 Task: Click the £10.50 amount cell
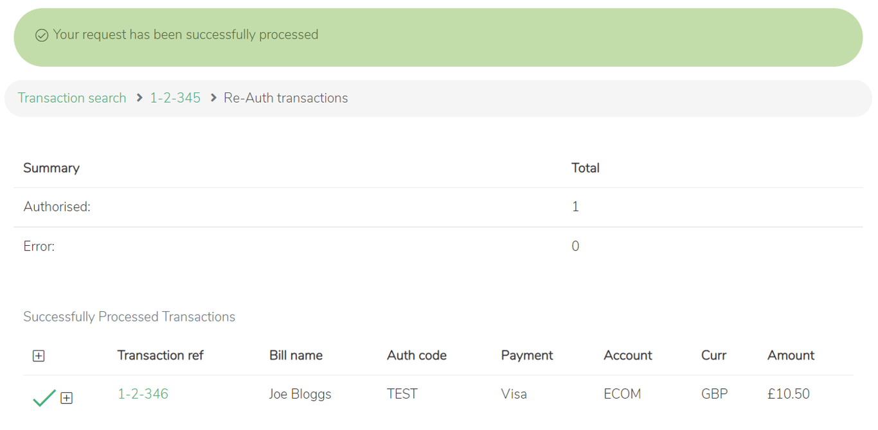(x=789, y=394)
